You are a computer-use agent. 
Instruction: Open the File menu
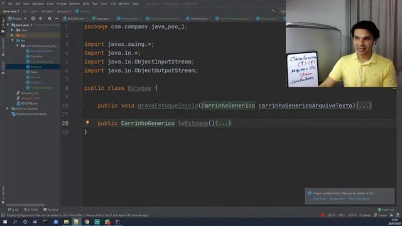10,4
